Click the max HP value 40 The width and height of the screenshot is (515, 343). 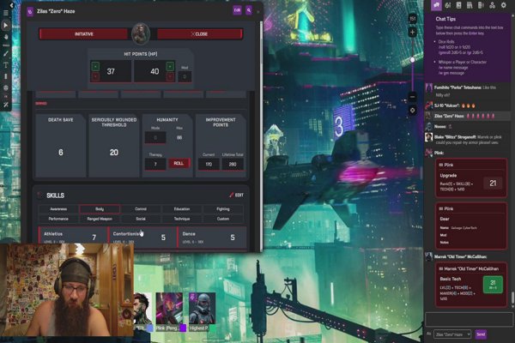tap(154, 71)
